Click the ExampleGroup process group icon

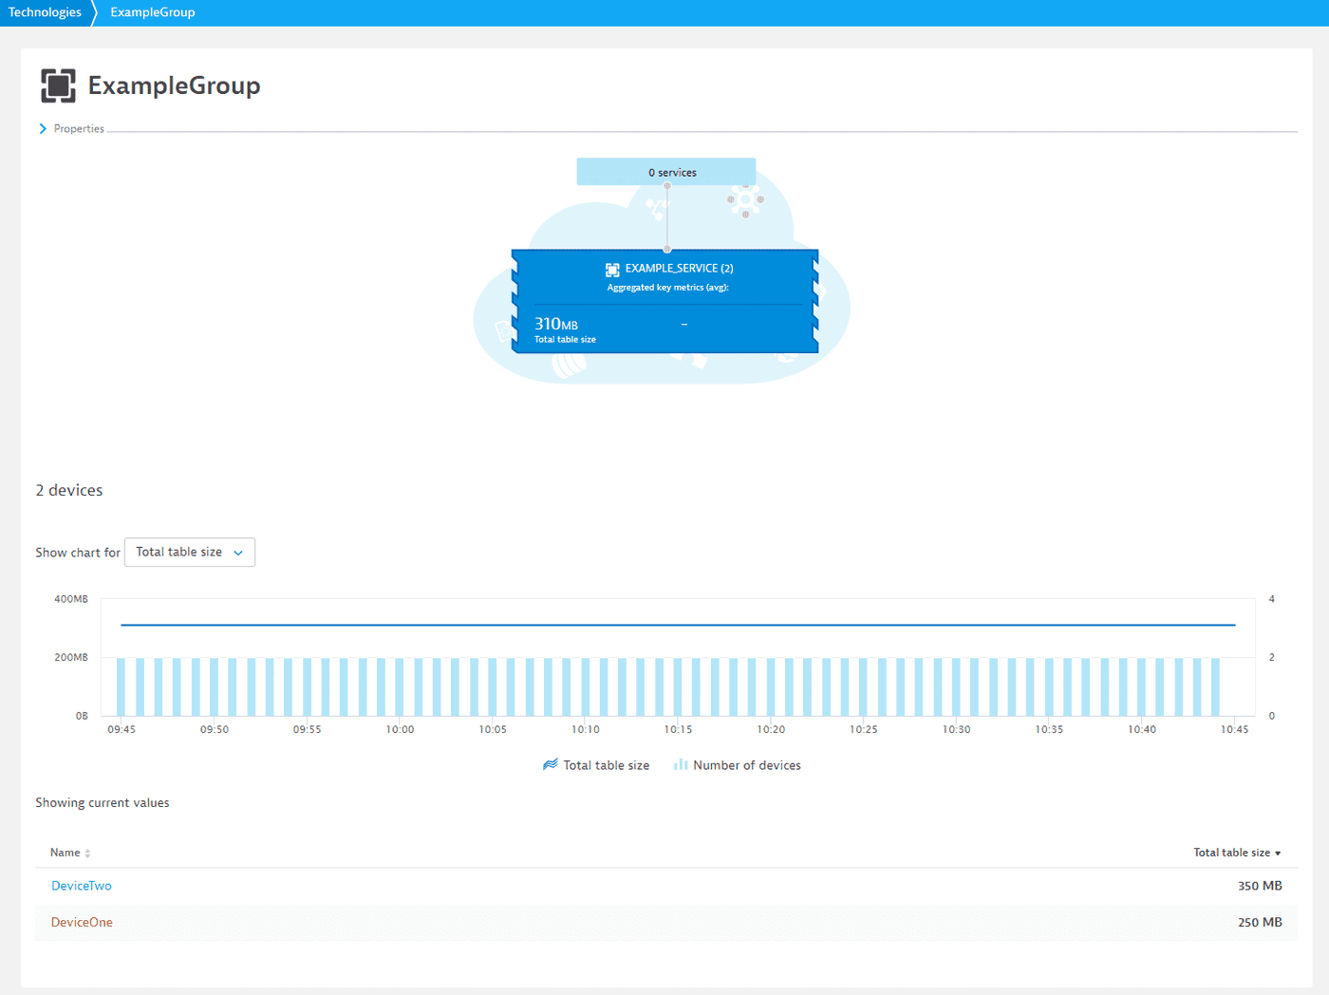58,85
